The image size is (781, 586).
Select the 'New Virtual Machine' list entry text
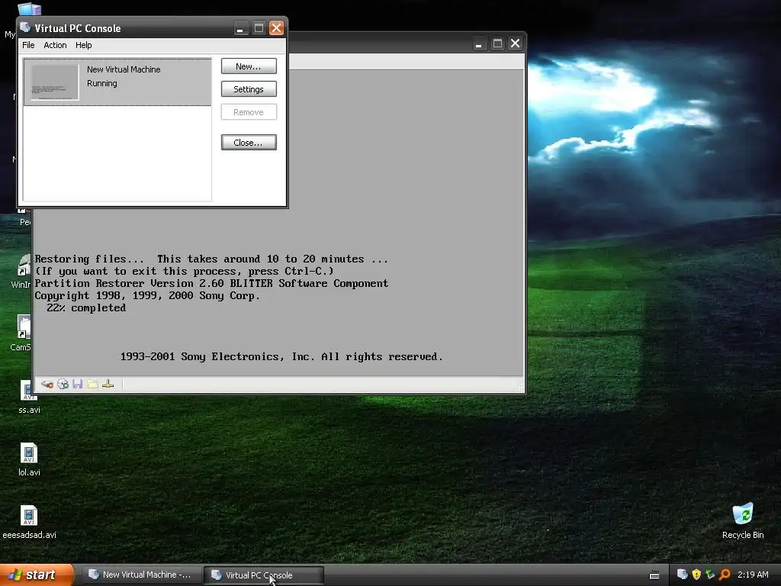point(124,69)
